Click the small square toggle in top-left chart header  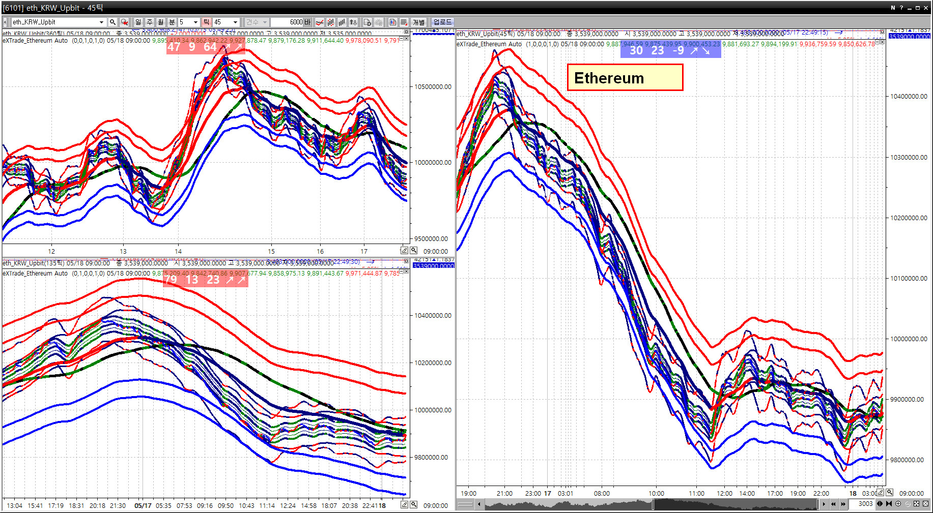click(406, 32)
